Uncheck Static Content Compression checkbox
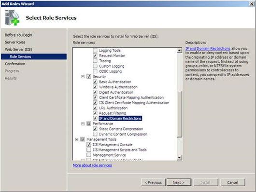This screenshot has height=192, width=256. [x=95, y=129]
